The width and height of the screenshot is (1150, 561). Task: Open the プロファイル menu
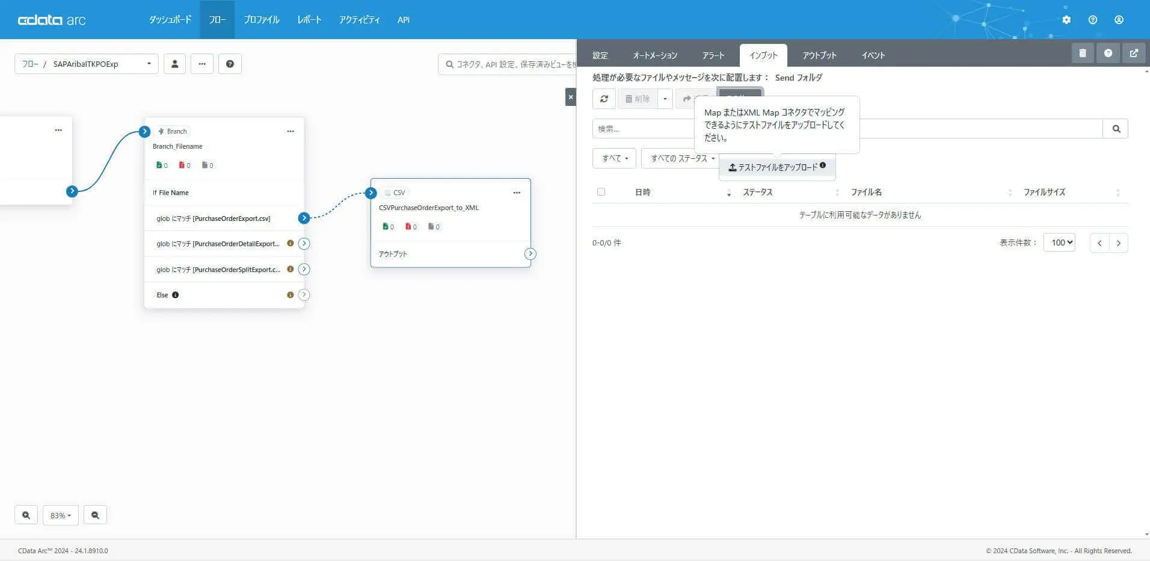(x=262, y=20)
